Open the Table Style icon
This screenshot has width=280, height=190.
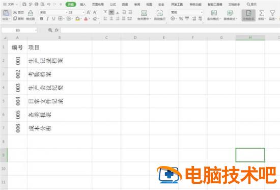pos(230,13)
